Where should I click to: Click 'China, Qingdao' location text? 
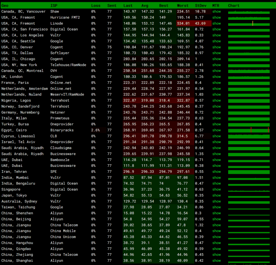16,249
